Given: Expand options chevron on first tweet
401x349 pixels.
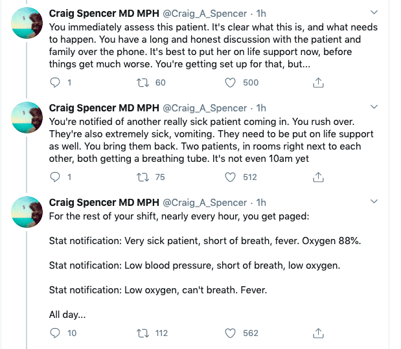Looking at the screenshot, I should click(374, 13).
